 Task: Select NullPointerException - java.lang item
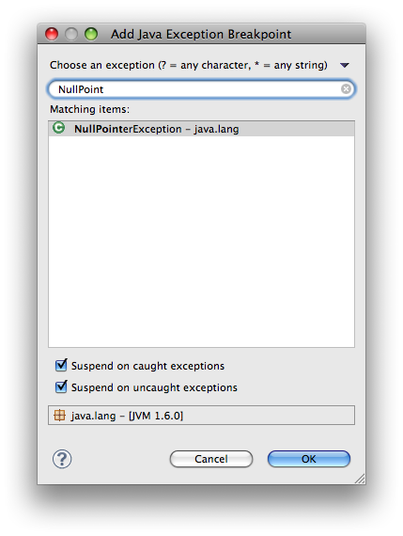coord(201,129)
